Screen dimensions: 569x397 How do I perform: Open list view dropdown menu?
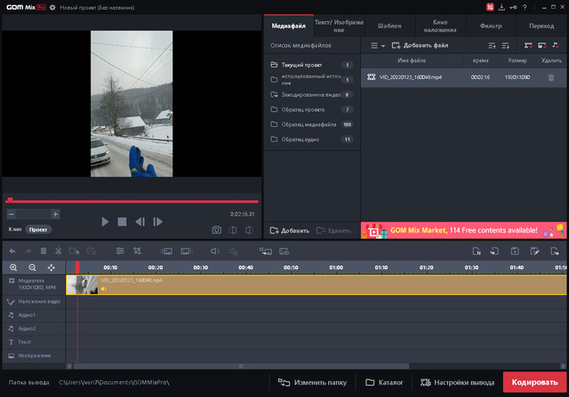coord(378,45)
